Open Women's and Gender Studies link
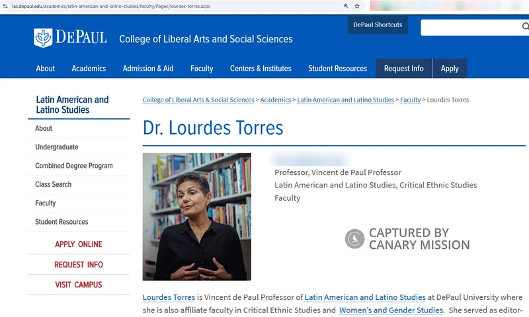This screenshot has width=529, height=317. (x=391, y=310)
